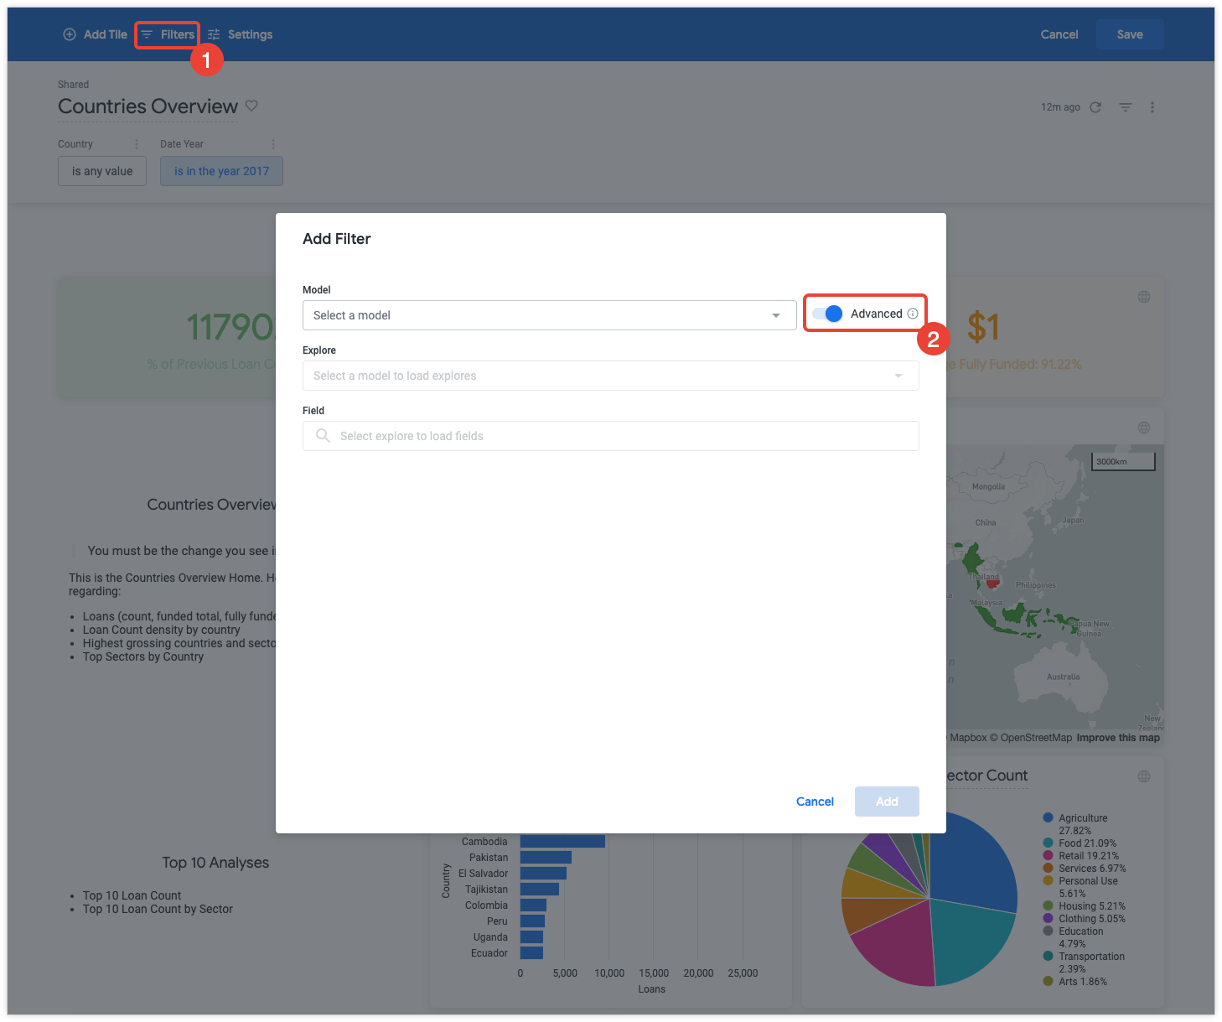Cancel dashboard editing in top bar

[x=1059, y=34]
